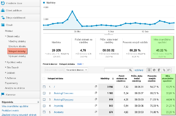176x116 pixels.
Task: Open Analýza na stránce menu item
Action: (x=15, y=88)
